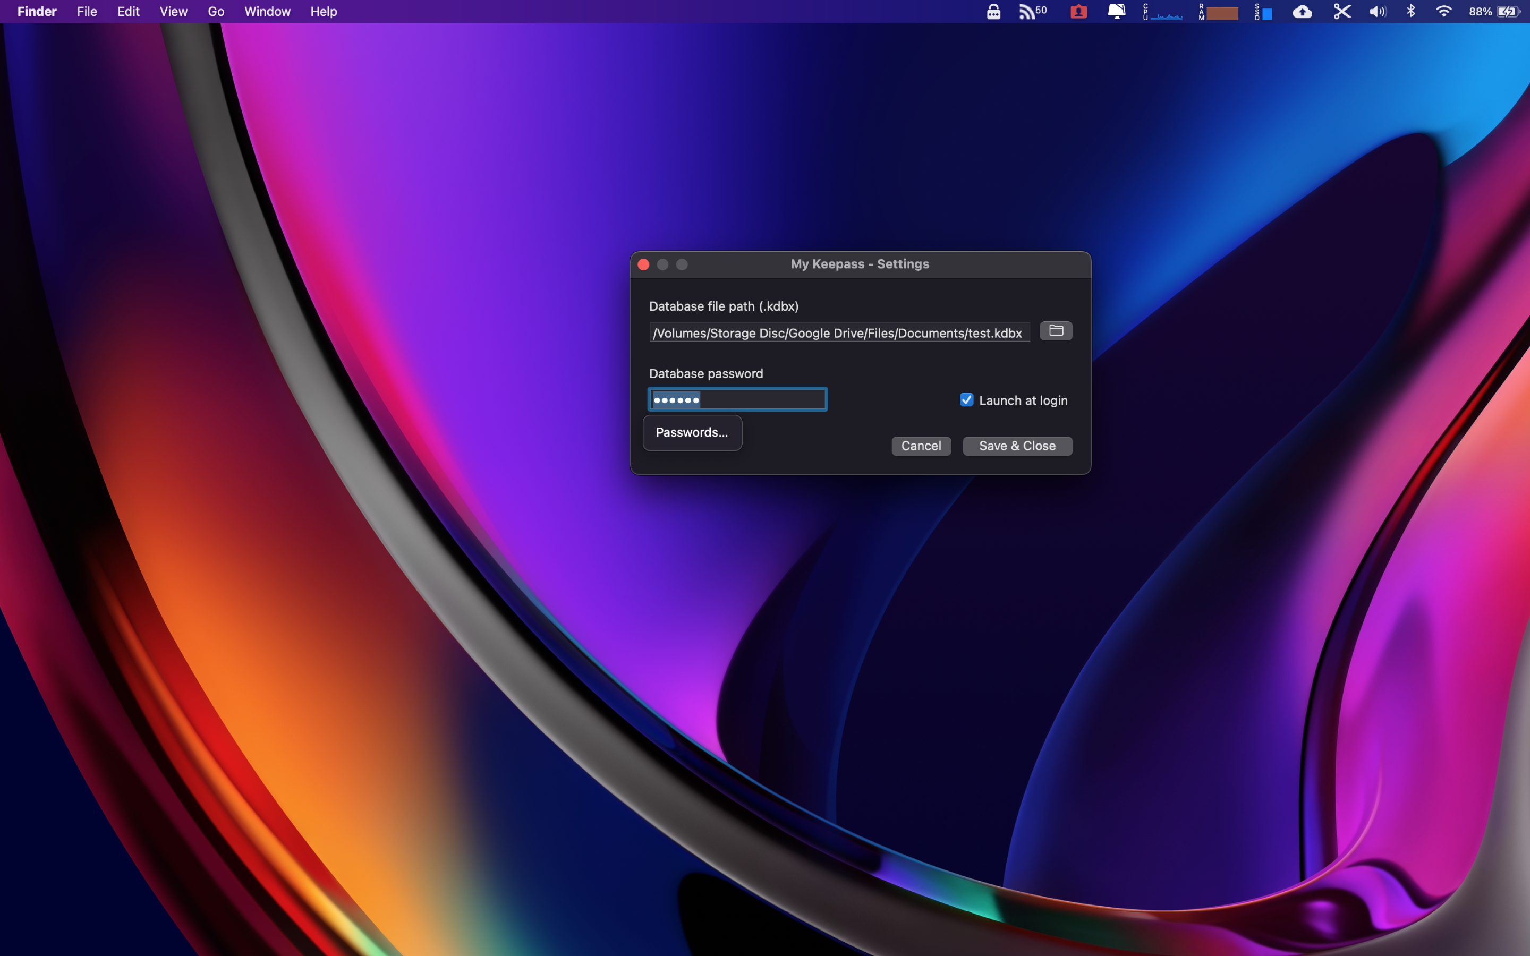This screenshot has height=956, width=1530.
Task: Open the CPU usage graph in menu bar
Action: click(x=1162, y=11)
